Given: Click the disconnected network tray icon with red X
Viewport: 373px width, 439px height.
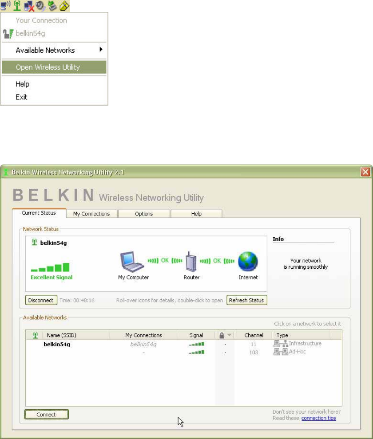Looking at the screenshot, I should point(29,6).
